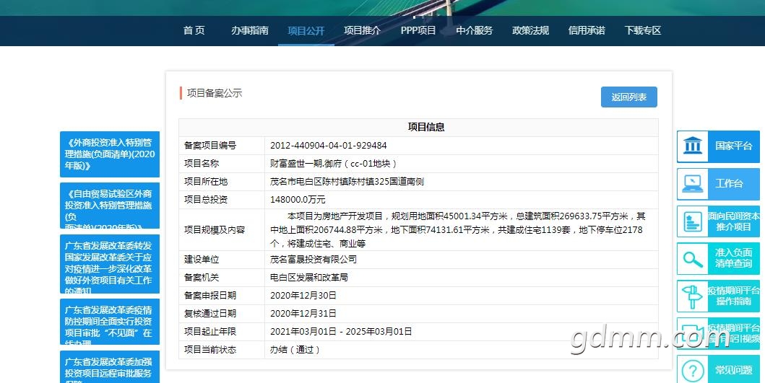Click the 常见问题 question mark icon

(692, 371)
